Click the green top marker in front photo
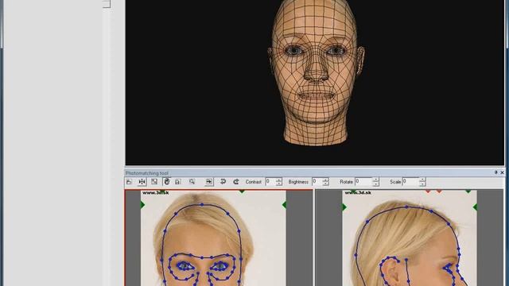 coord(242,191)
